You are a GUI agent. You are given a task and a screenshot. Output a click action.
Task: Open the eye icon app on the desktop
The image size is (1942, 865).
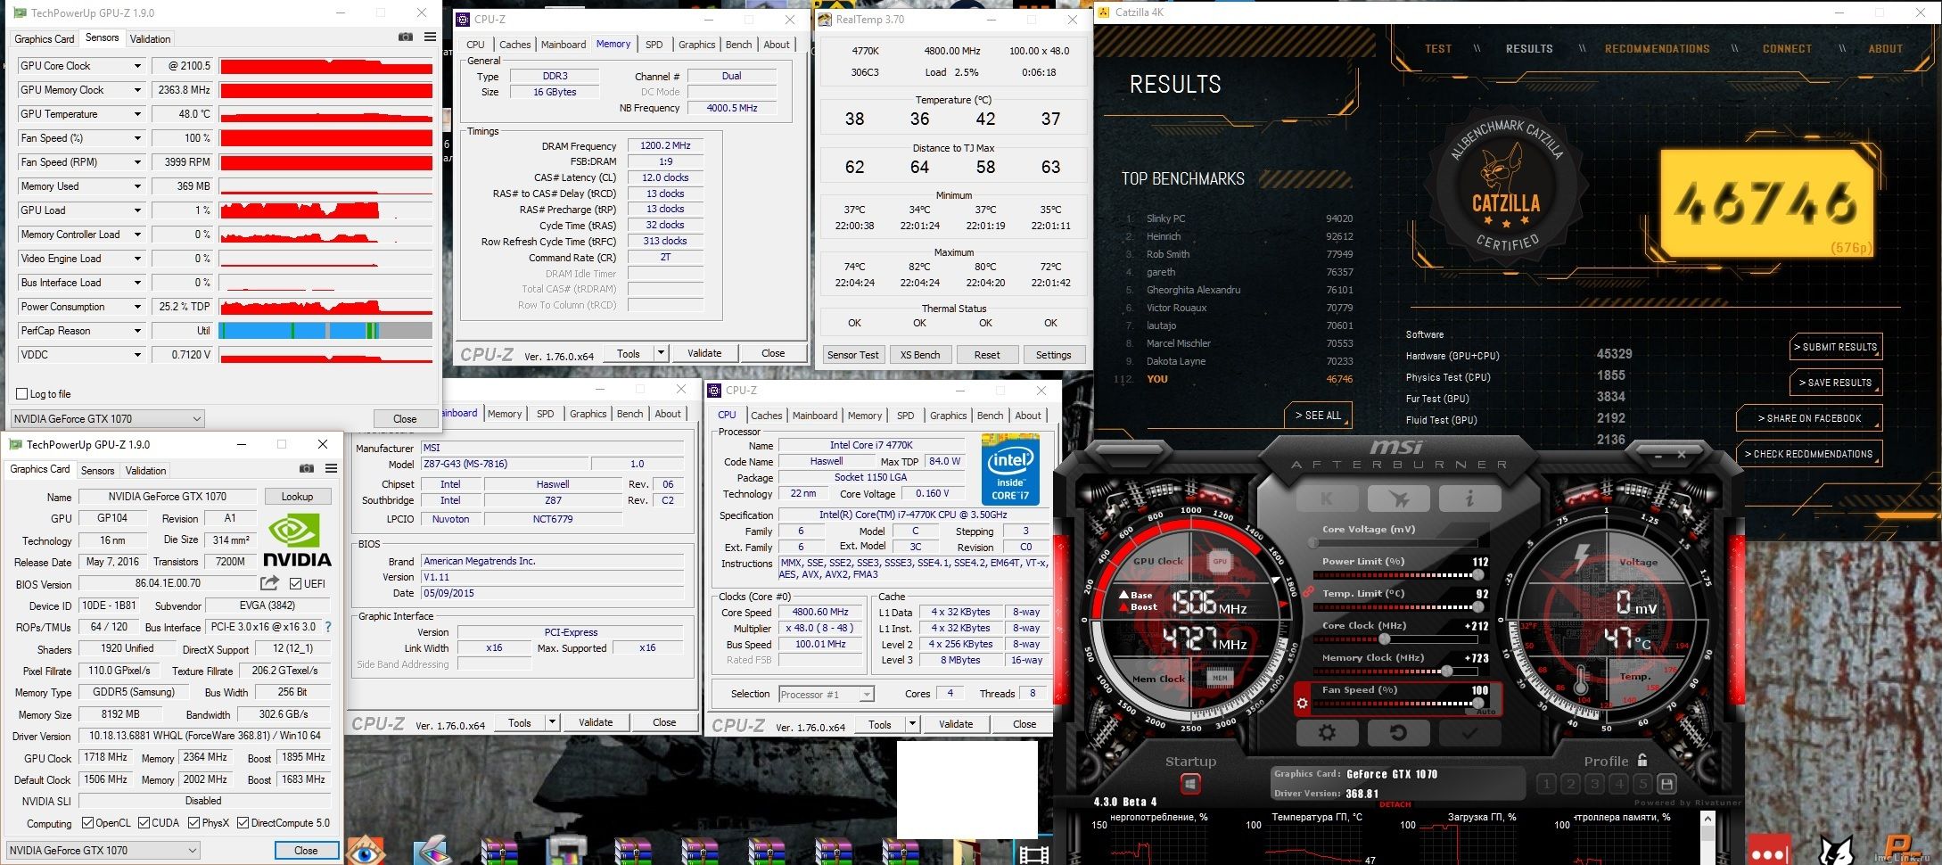pyautogui.click(x=364, y=851)
